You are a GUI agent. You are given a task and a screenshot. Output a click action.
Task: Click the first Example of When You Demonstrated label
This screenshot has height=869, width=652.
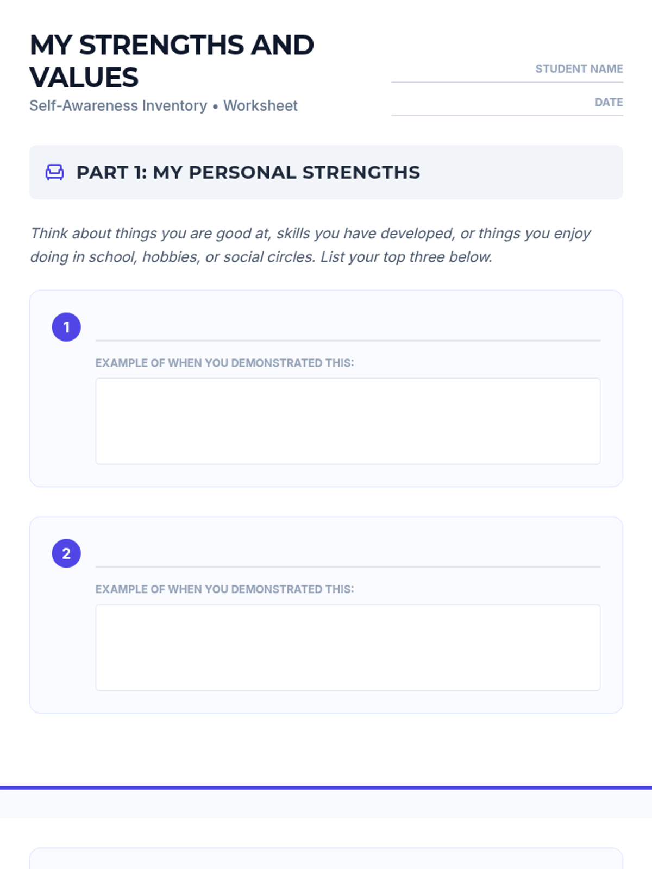[224, 363]
